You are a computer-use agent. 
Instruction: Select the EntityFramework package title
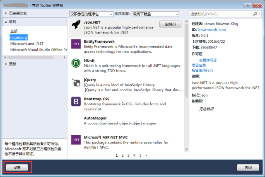tap(99, 41)
